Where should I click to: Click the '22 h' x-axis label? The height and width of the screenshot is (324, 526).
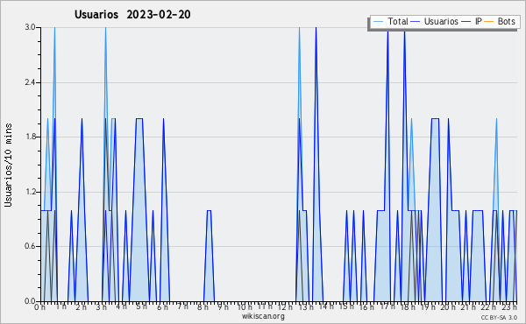point(488,306)
